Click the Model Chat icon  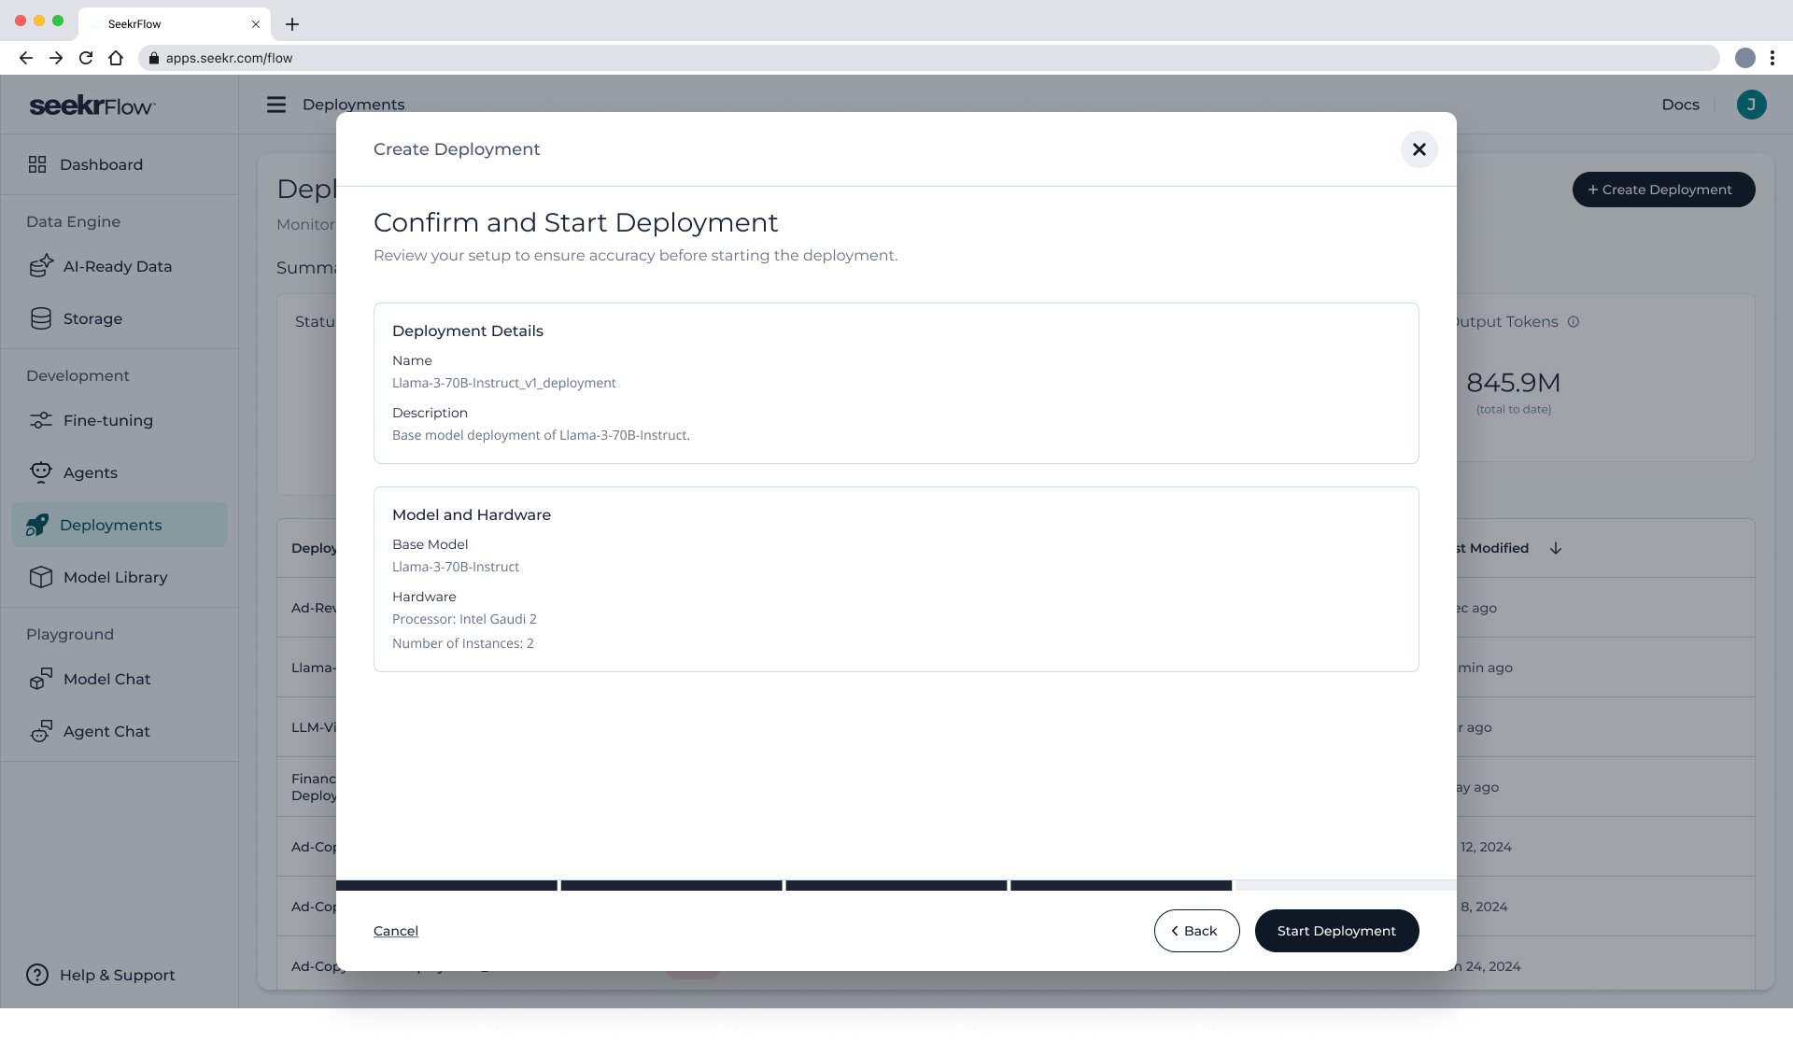click(41, 679)
